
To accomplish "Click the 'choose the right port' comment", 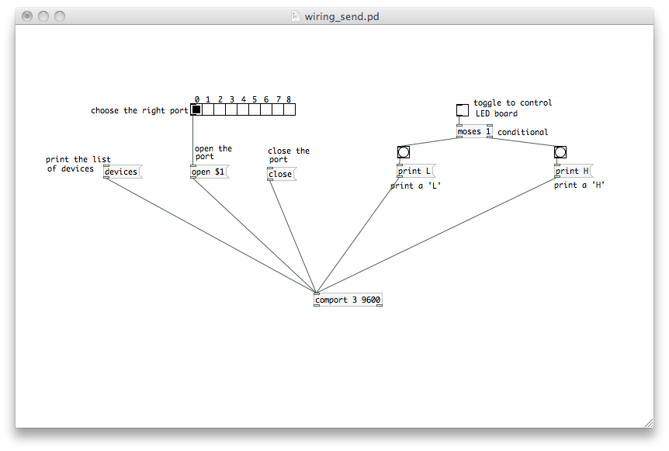I will pyautogui.click(x=139, y=110).
